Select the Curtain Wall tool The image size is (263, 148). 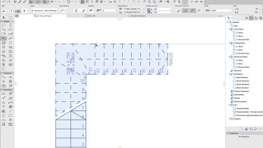(x=4, y=43)
